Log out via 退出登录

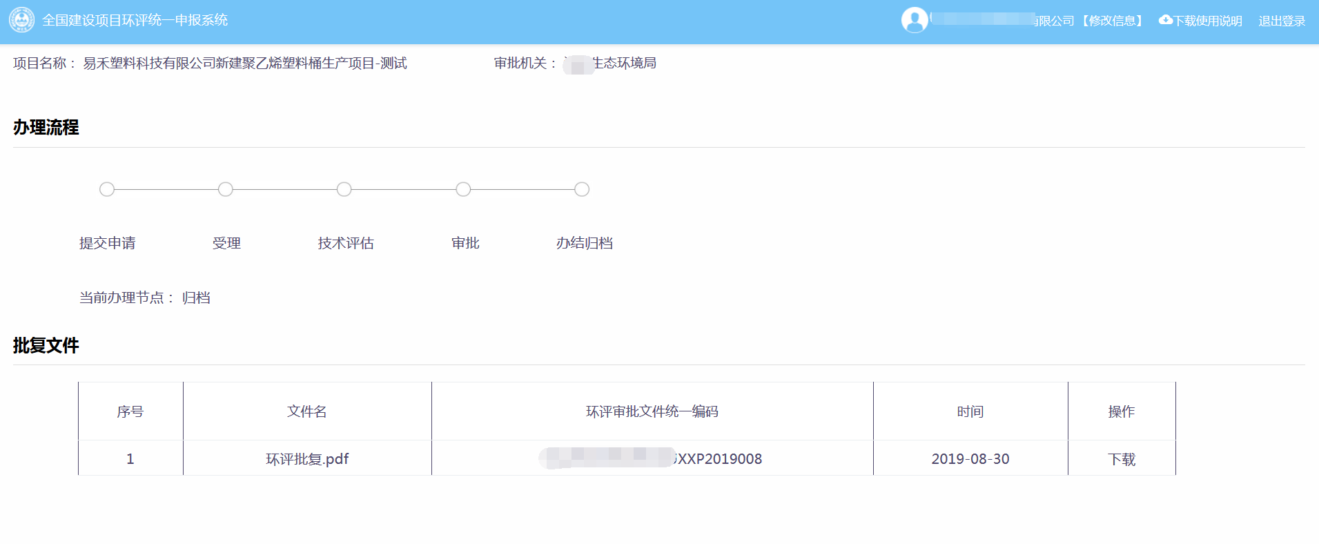[x=1282, y=21]
